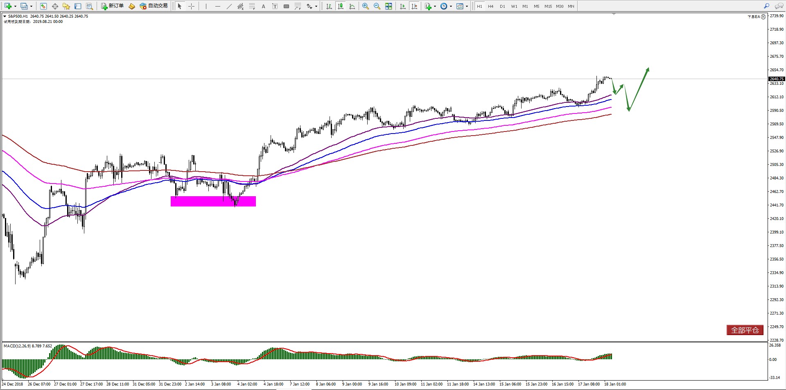Select the text label 'T' tool

(275, 6)
